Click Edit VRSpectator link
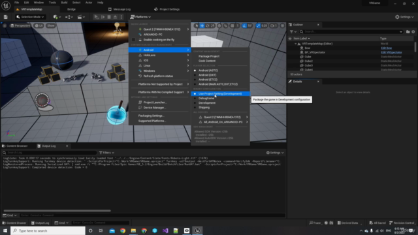 pos(391,52)
